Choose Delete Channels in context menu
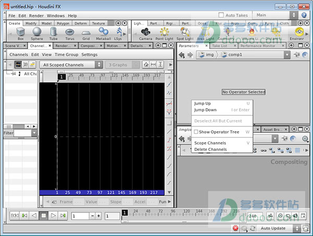The width and height of the screenshot is (313, 236). [x=222, y=149]
